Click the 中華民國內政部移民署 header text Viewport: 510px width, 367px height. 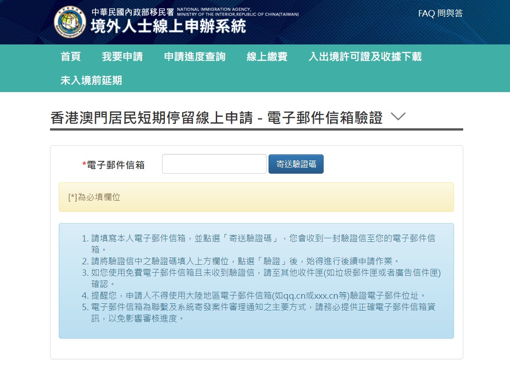pos(133,12)
